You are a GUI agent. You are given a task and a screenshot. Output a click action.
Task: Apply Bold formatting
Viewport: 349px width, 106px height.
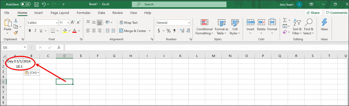30,31
